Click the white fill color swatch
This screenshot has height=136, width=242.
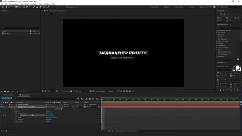pos(237,67)
